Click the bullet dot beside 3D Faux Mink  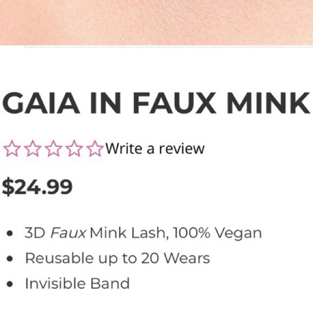pyautogui.click(x=10, y=233)
